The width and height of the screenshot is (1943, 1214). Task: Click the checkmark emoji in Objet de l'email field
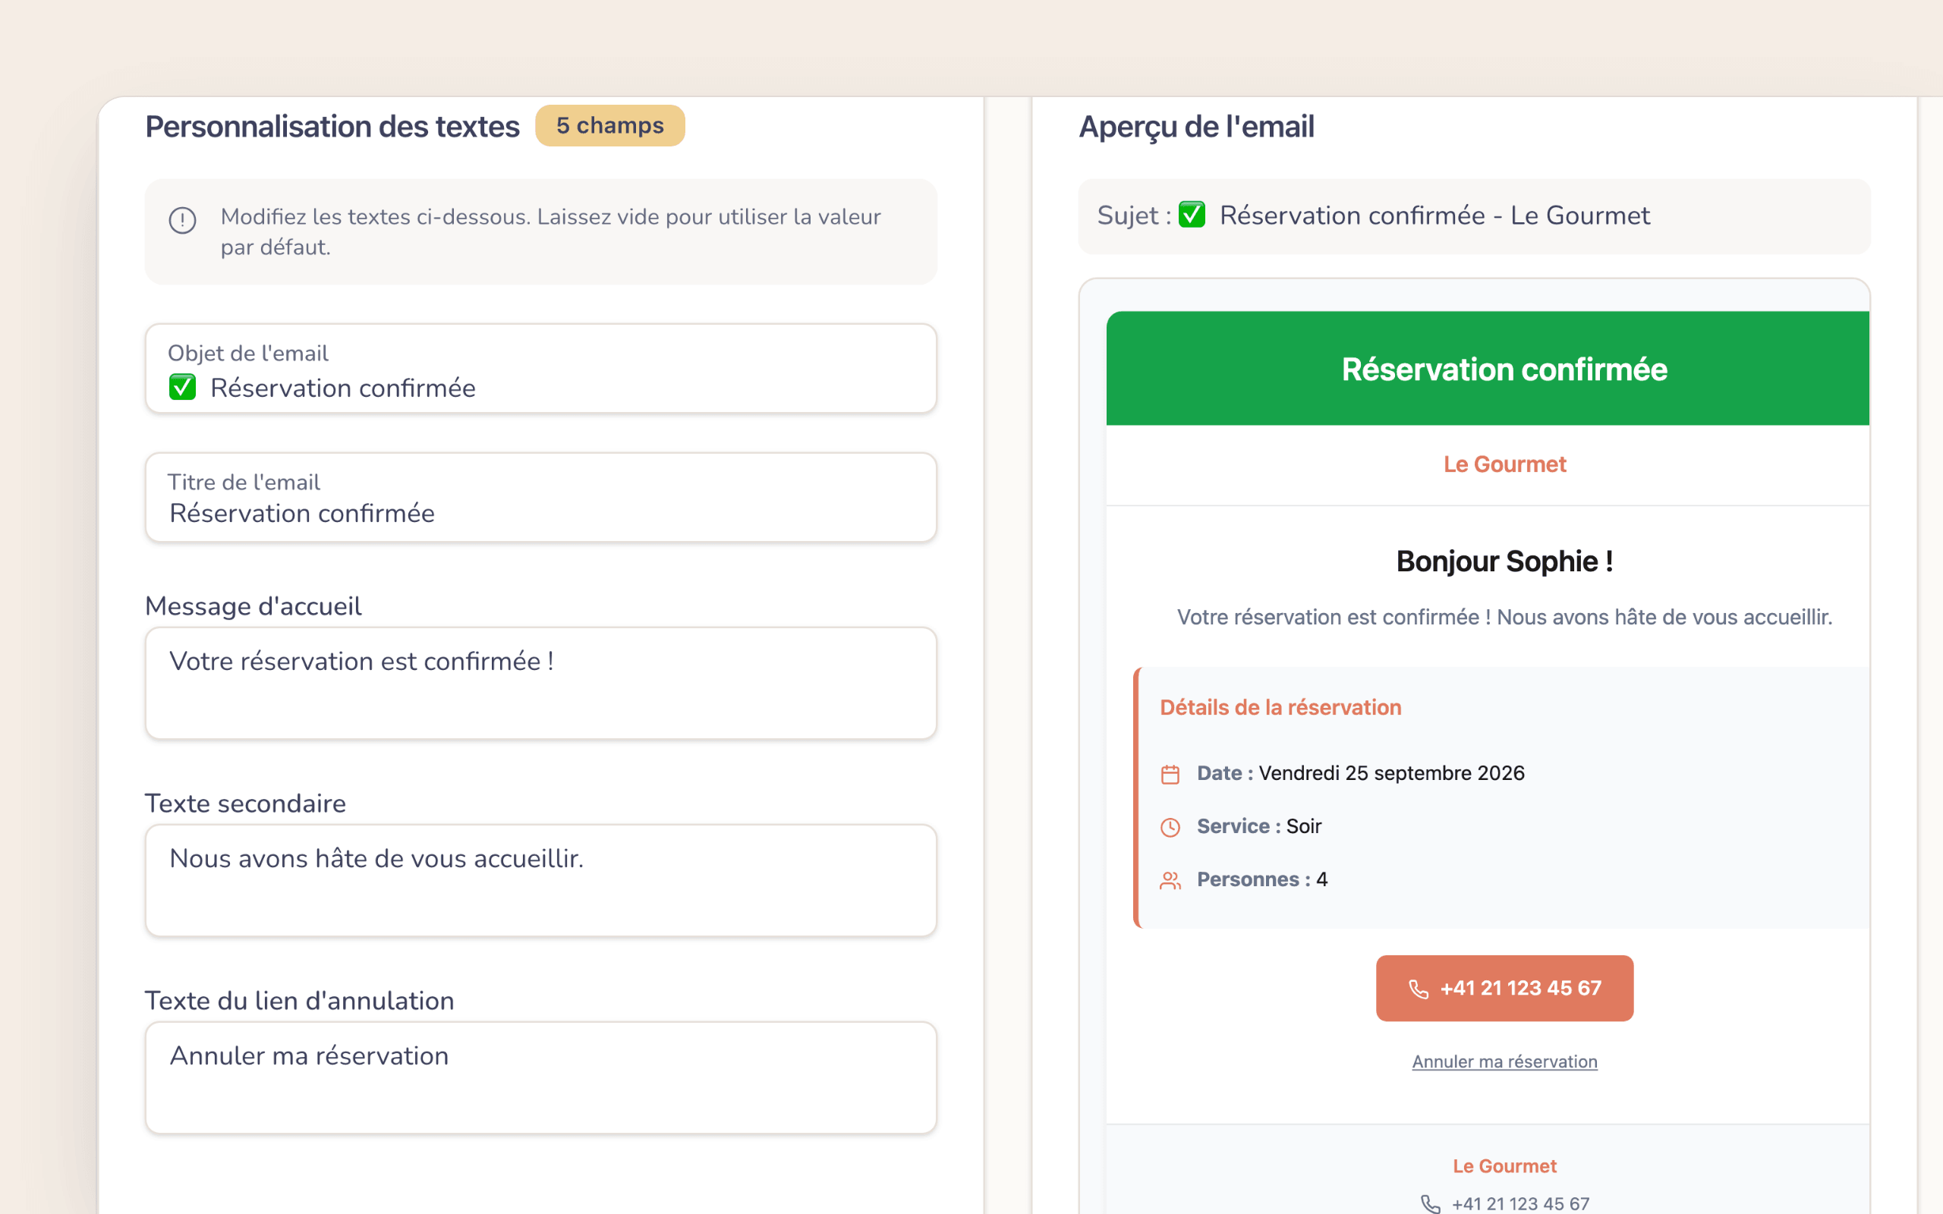pos(182,387)
